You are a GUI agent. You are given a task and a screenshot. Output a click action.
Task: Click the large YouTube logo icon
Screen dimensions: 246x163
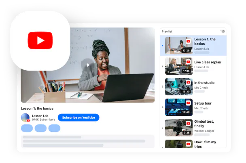click(x=40, y=40)
